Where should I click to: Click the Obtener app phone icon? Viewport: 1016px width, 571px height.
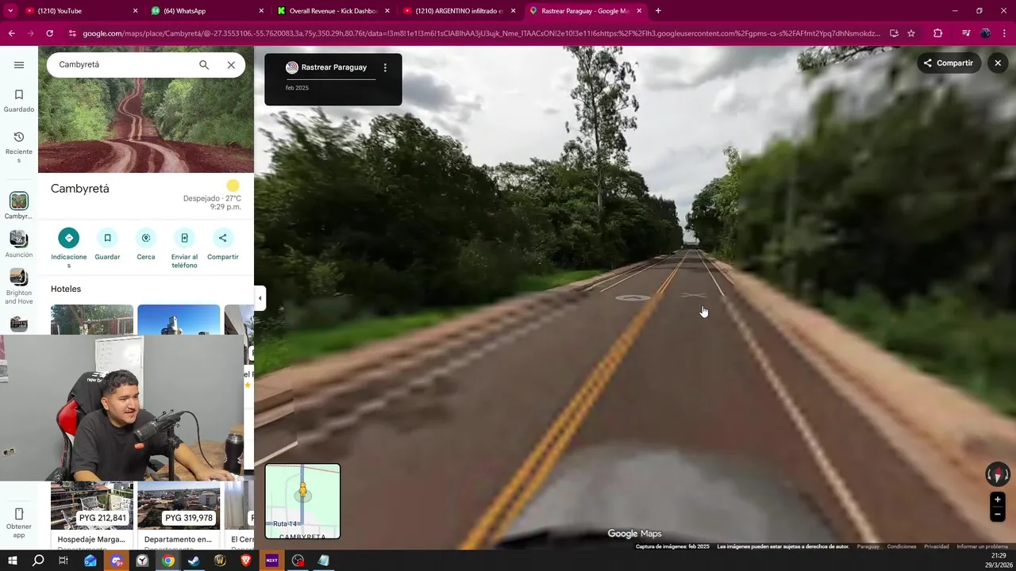click(19, 515)
